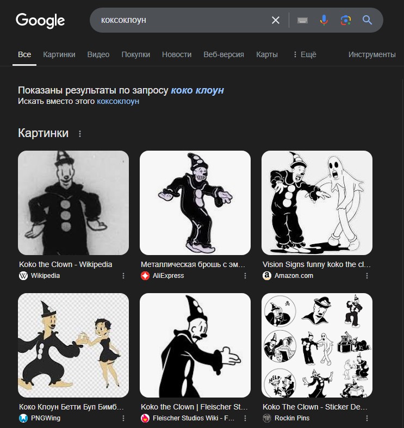The height and width of the screenshot is (428, 404).
Task: Open Koko the Clown Wikipedia thumbnail
Action: pos(73,203)
